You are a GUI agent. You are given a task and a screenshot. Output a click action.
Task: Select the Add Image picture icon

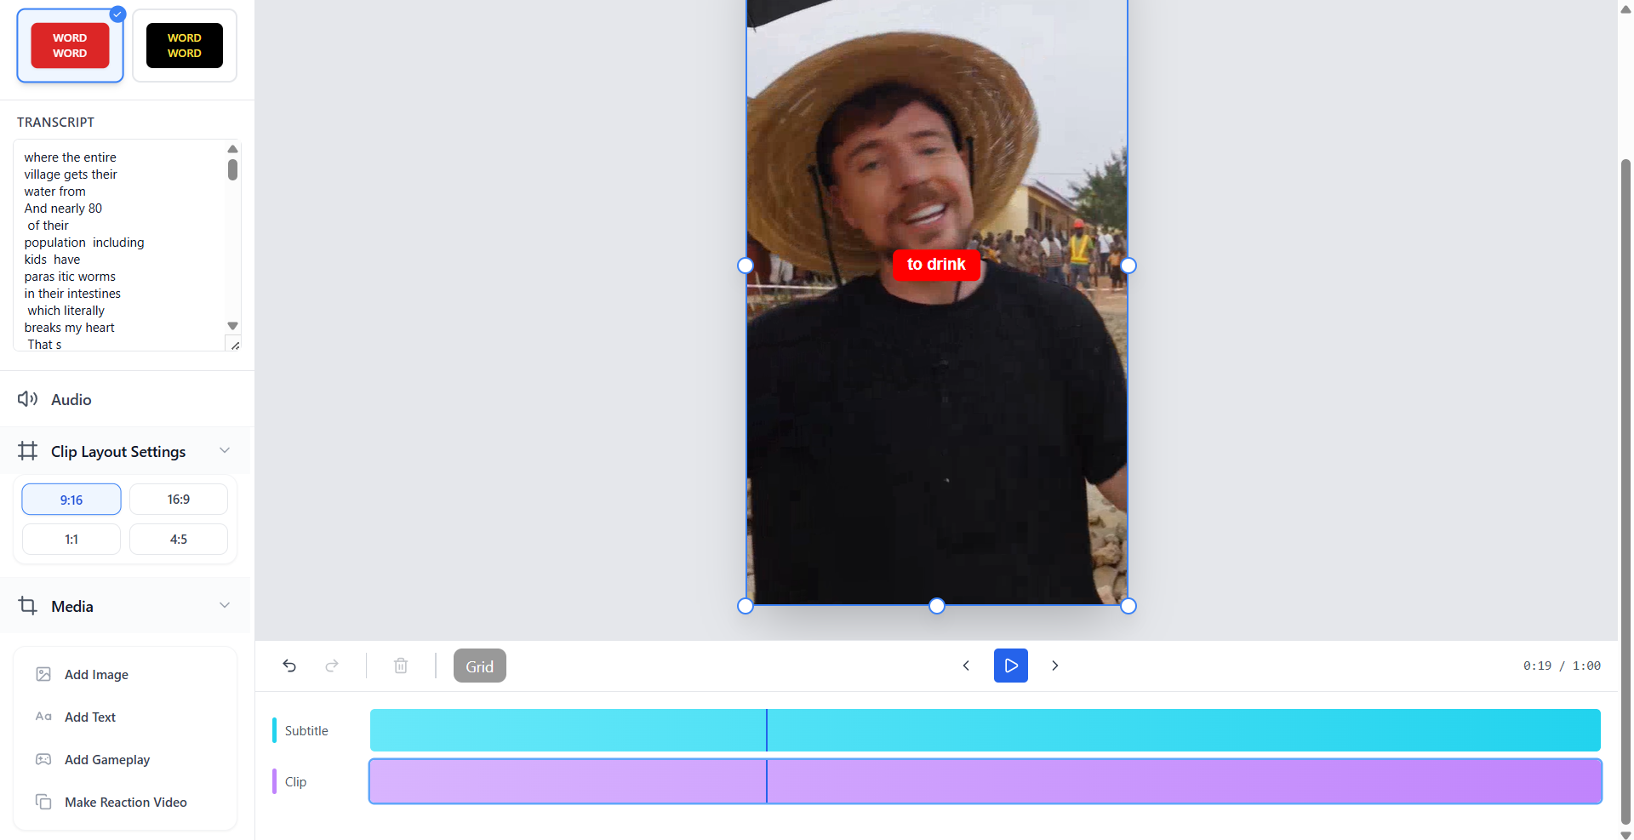pos(44,673)
